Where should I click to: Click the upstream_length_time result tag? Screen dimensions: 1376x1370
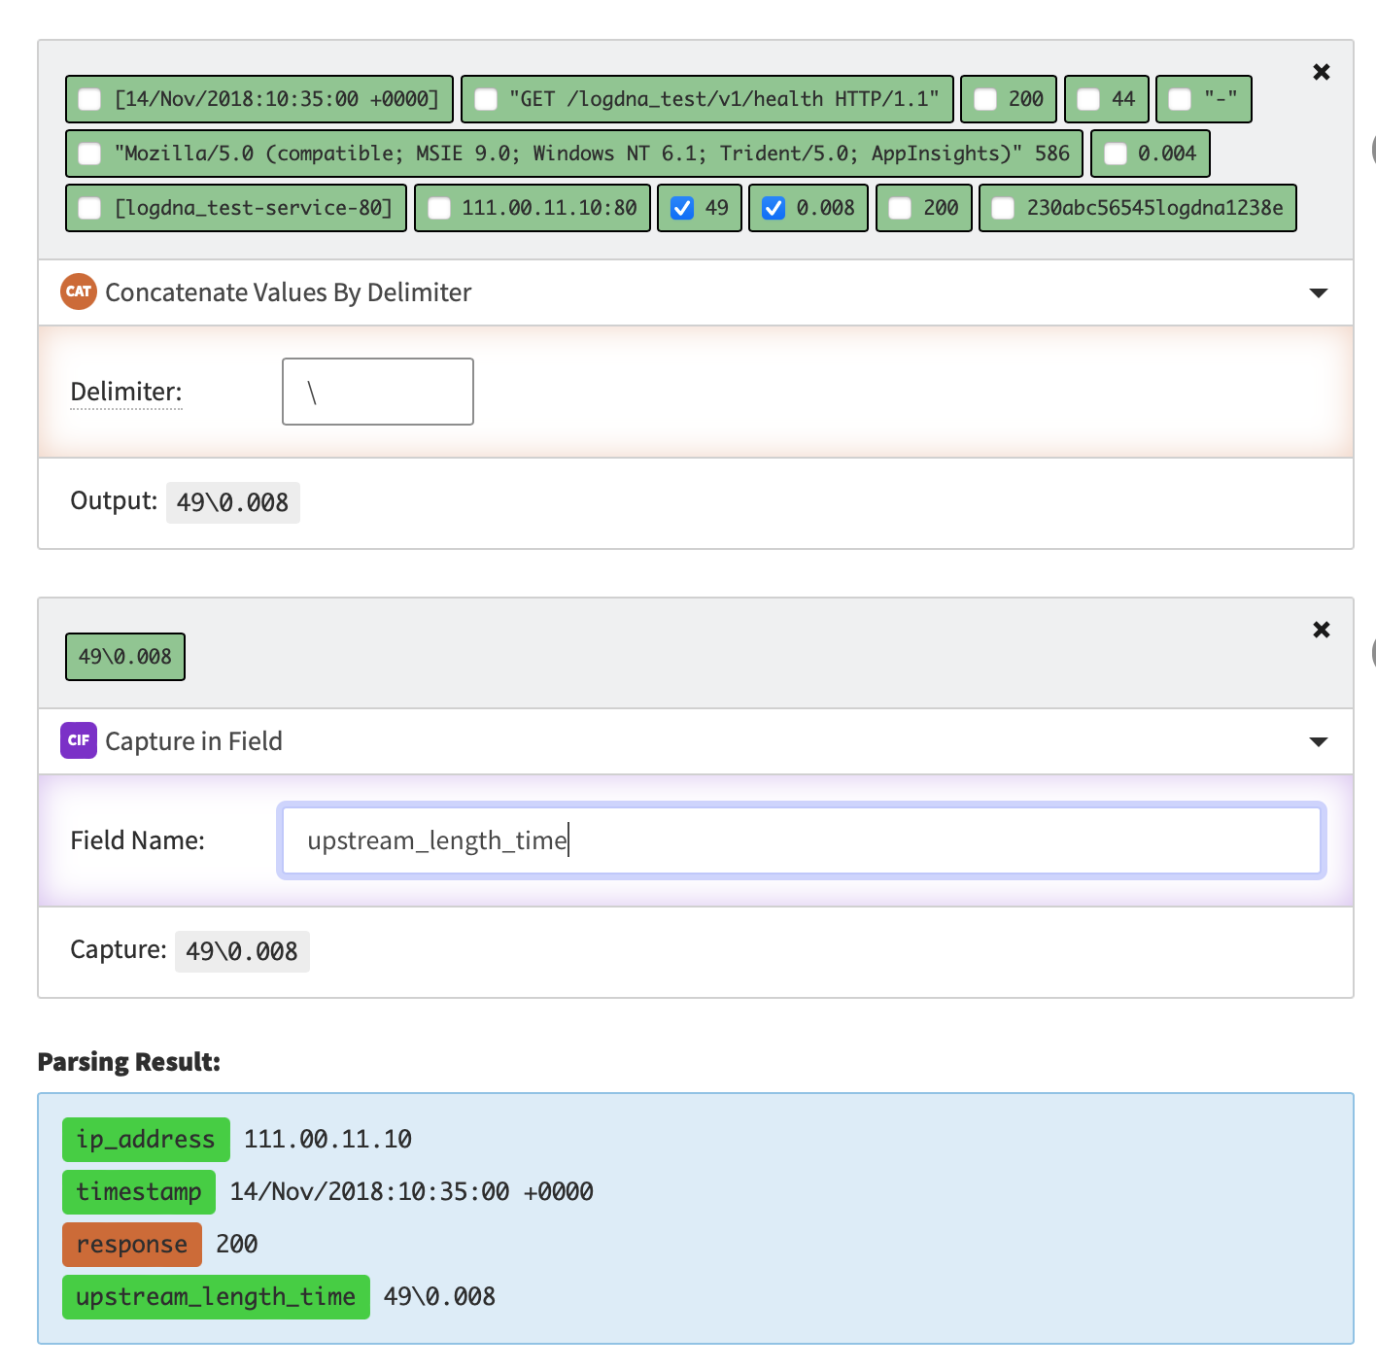216,1297
